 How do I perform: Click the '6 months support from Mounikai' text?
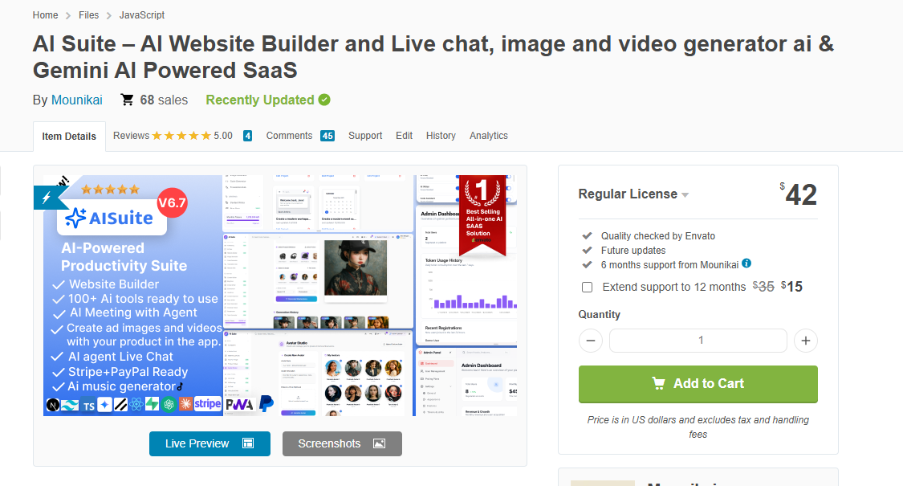click(x=669, y=264)
